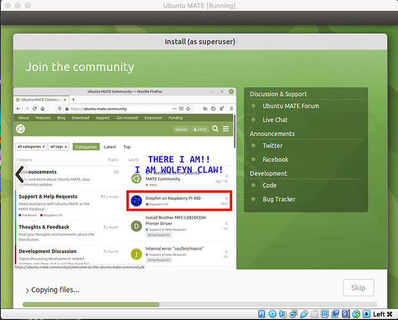Open the forum hamburger menu icon

(x=226, y=129)
